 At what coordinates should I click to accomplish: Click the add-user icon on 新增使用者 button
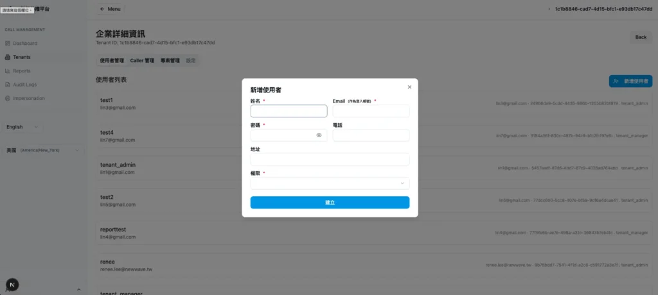[x=616, y=81]
